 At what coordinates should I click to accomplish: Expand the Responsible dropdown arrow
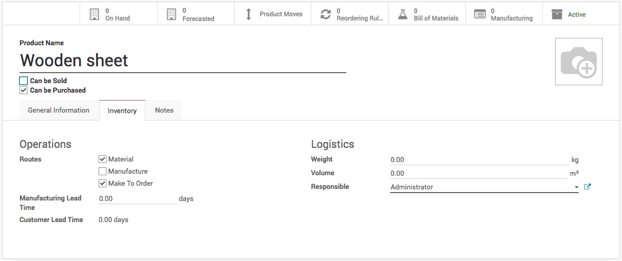(576, 187)
